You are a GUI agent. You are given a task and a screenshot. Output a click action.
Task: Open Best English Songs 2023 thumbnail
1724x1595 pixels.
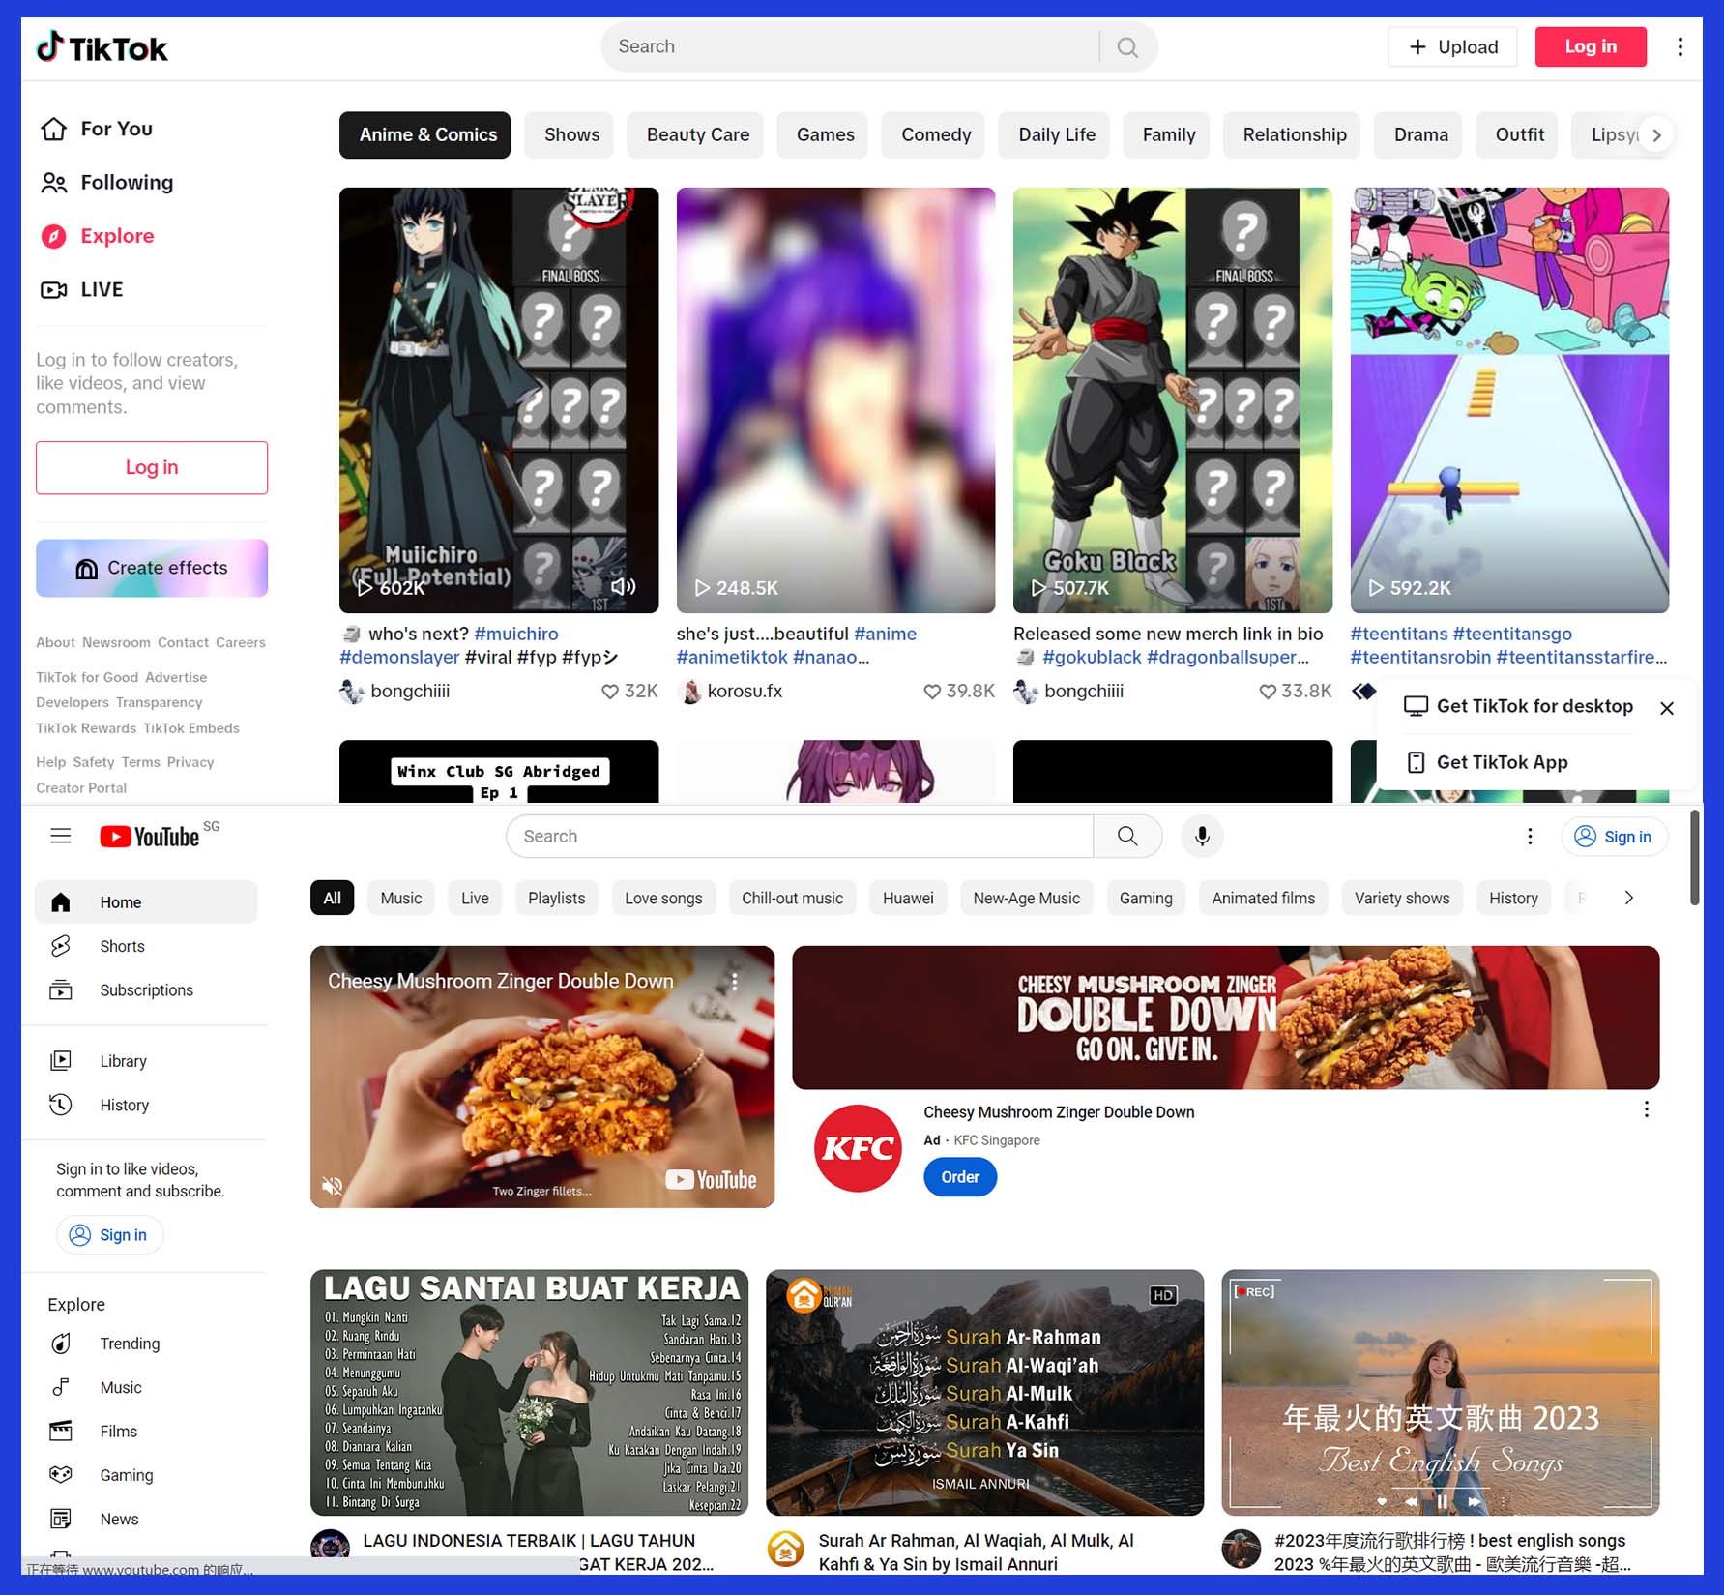[1441, 1393]
